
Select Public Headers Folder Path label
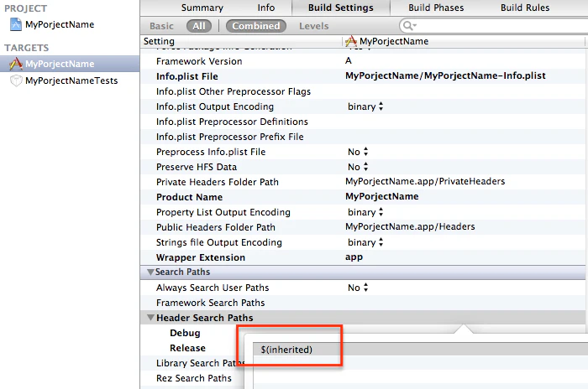216,228
